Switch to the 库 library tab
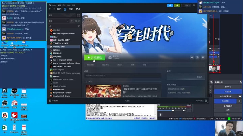The image size is (243, 136). [x=65, y=9]
